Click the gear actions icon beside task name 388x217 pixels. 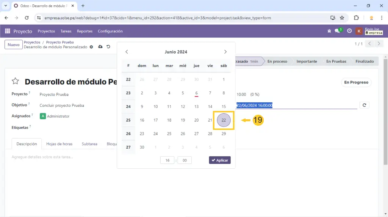[91, 47]
